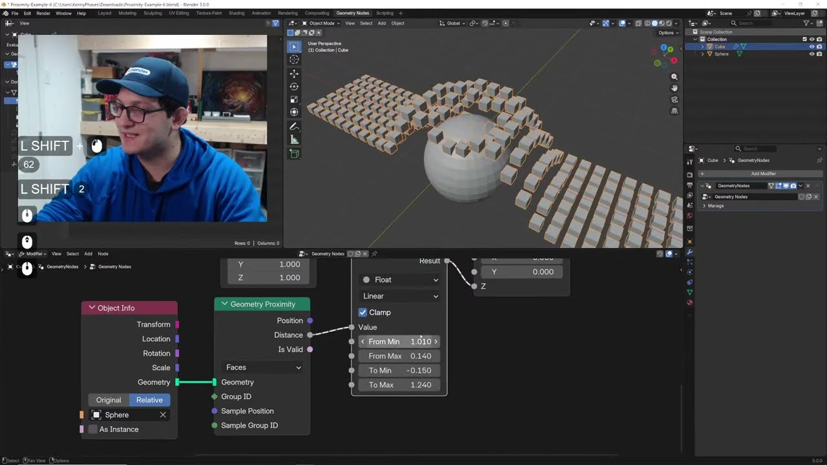
Task: Switch perspective/orthographic view with grid icon
Action: coord(674,110)
